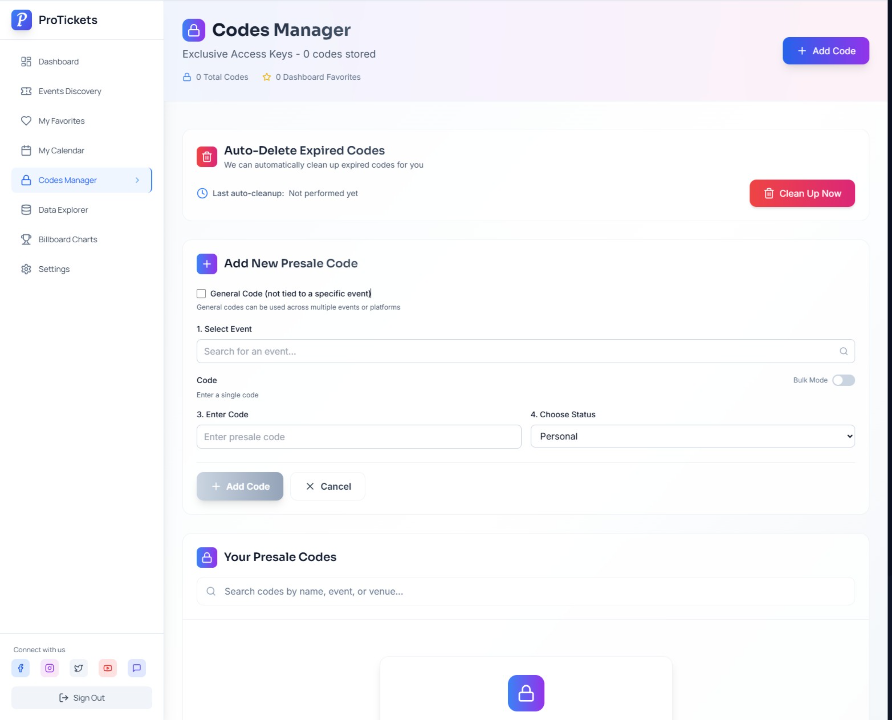Open the Instagram social link

pyautogui.click(x=49, y=668)
